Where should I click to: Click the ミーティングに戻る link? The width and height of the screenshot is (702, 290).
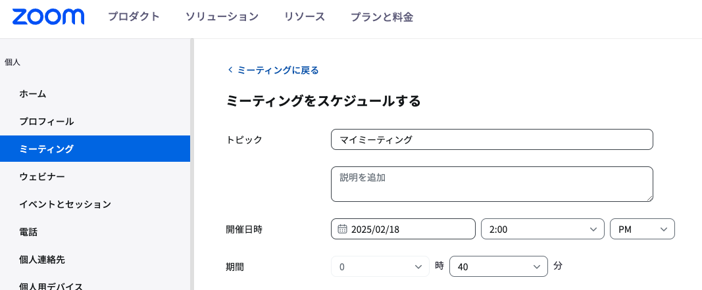pyautogui.click(x=278, y=70)
